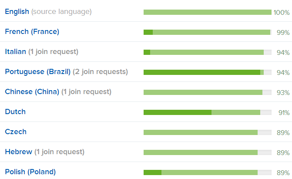
Task: Open the French (France) translation
Action: tap(32, 31)
